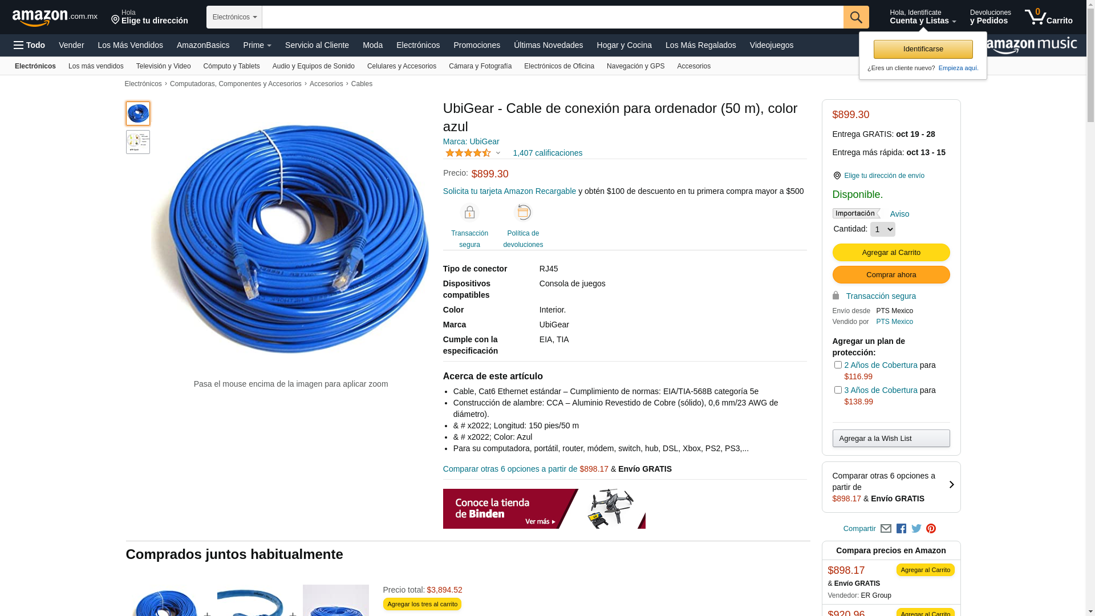The image size is (1095, 616).
Task: Expand the star rating popover arrow
Action: click(498, 153)
